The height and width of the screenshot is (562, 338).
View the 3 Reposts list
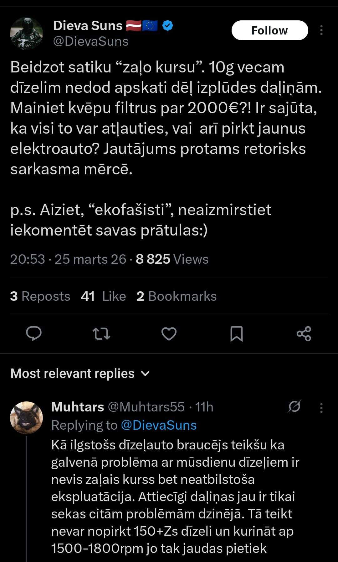(40, 296)
